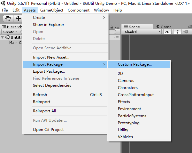This screenshot has height=153, width=192.
Task: Toggle 2D scene view mode
Action: pos(167,32)
